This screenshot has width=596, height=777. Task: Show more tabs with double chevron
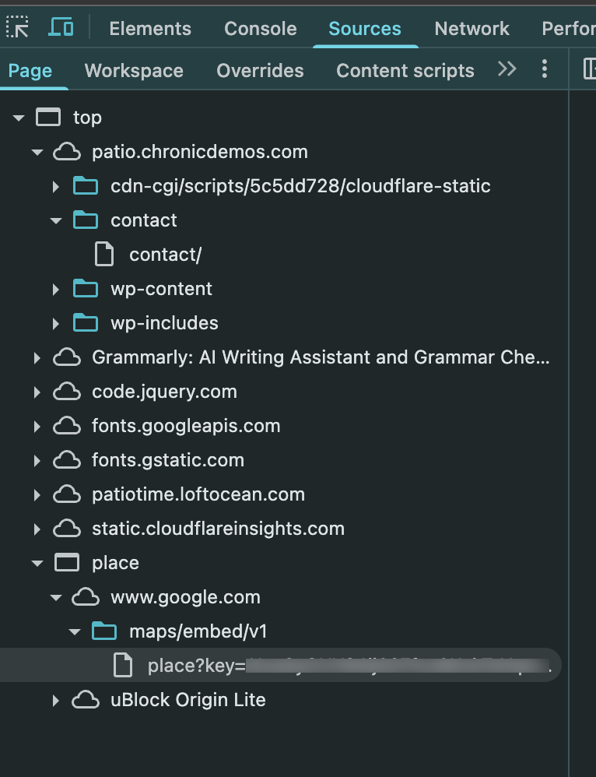pos(507,69)
